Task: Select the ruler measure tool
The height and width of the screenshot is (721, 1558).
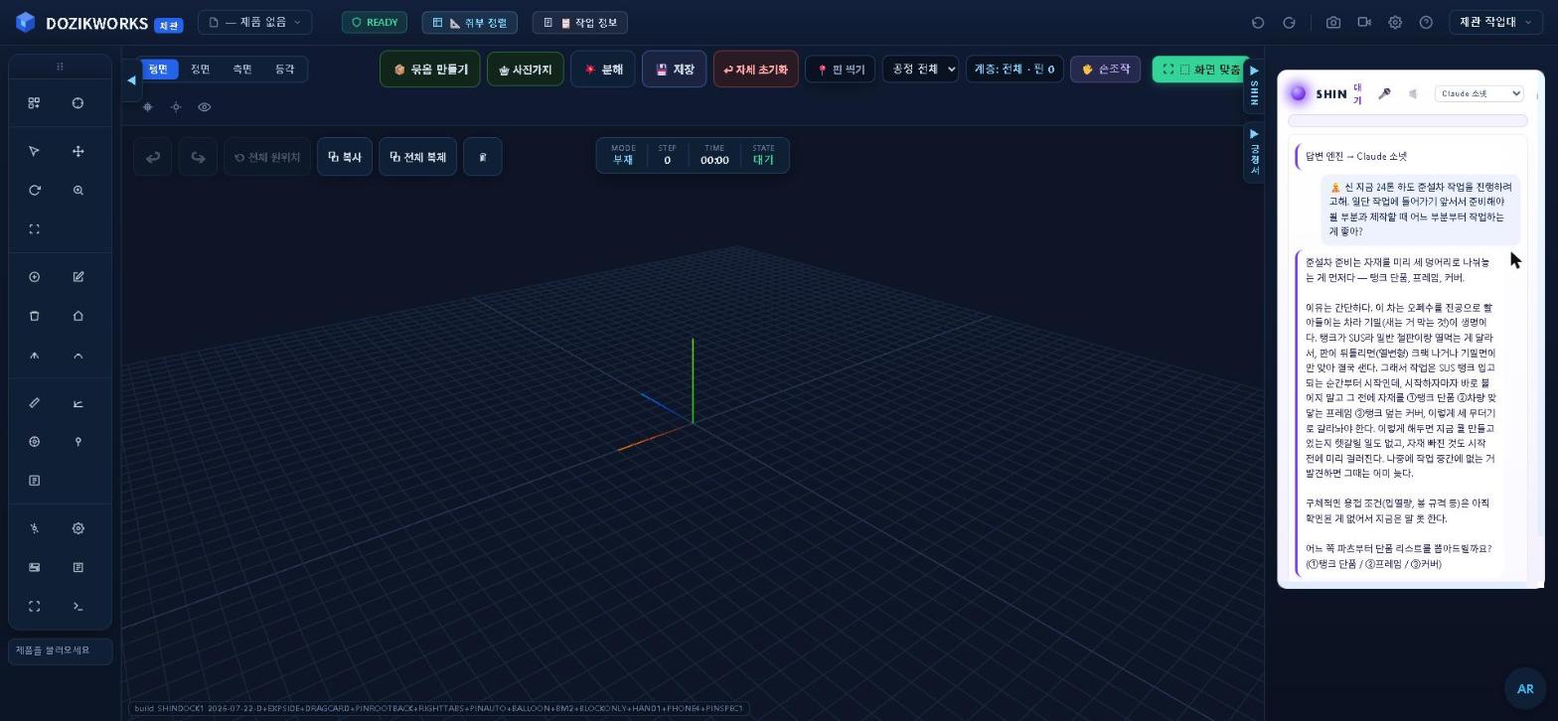Action: point(34,402)
